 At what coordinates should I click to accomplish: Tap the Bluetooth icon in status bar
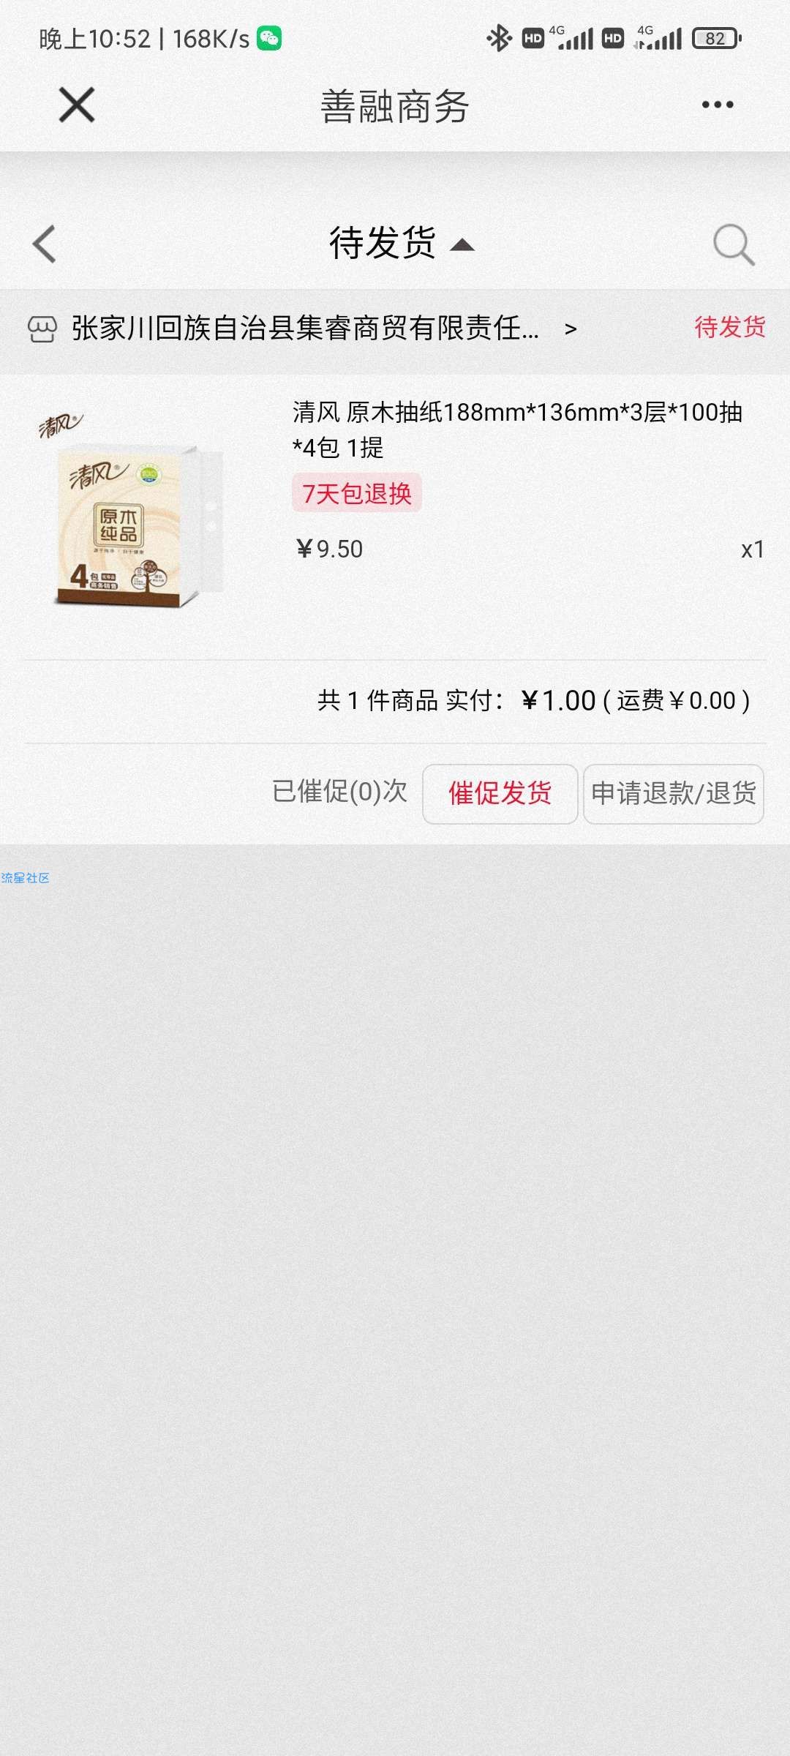pyautogui.click(x=500, y=38)
